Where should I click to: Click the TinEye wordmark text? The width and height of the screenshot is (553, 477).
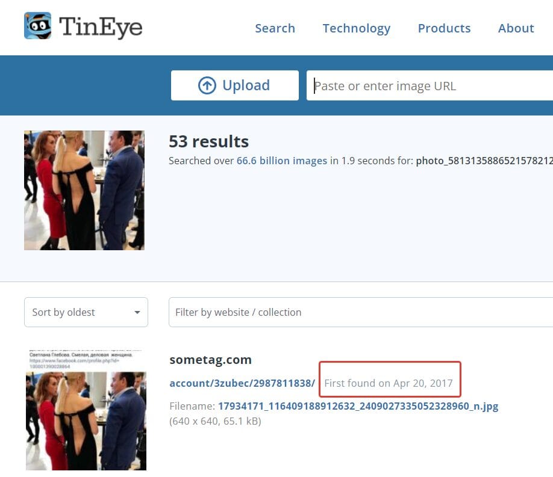(x=101, y=27)
